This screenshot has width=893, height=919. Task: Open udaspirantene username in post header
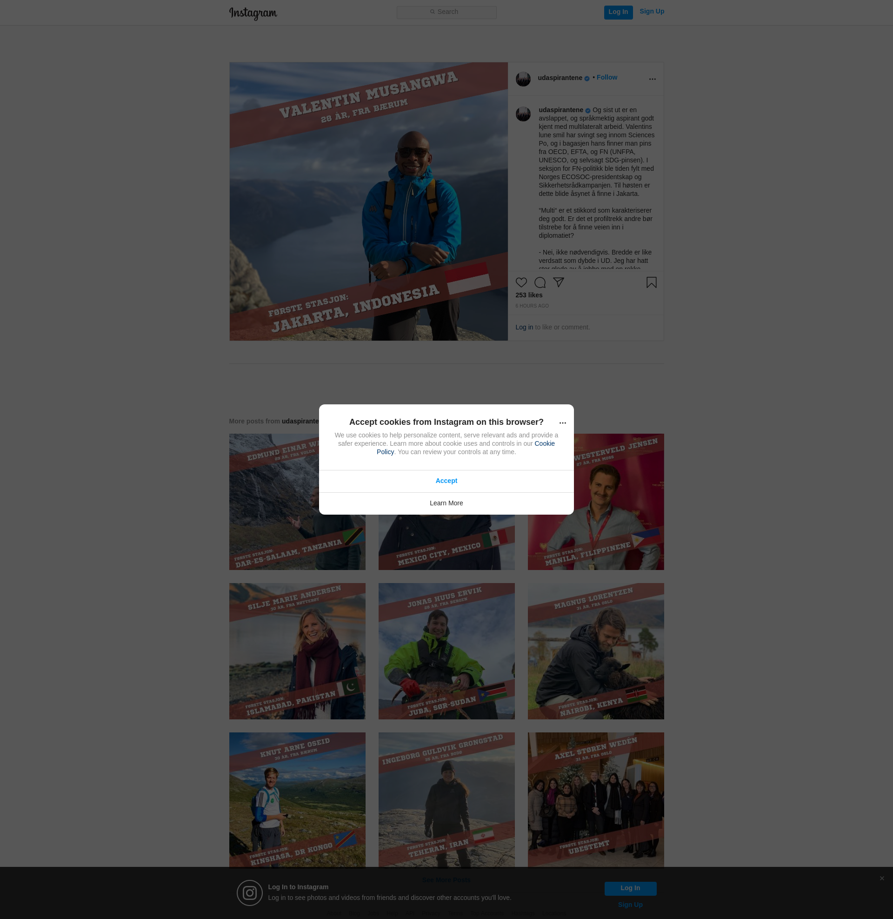click(560, 78)
